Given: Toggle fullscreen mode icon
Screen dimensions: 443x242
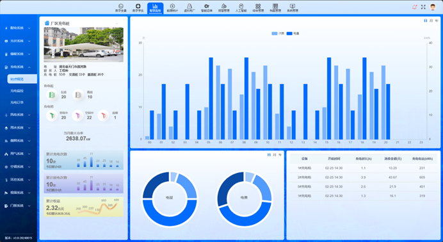Looking at the screenshot, I should 423,7.
